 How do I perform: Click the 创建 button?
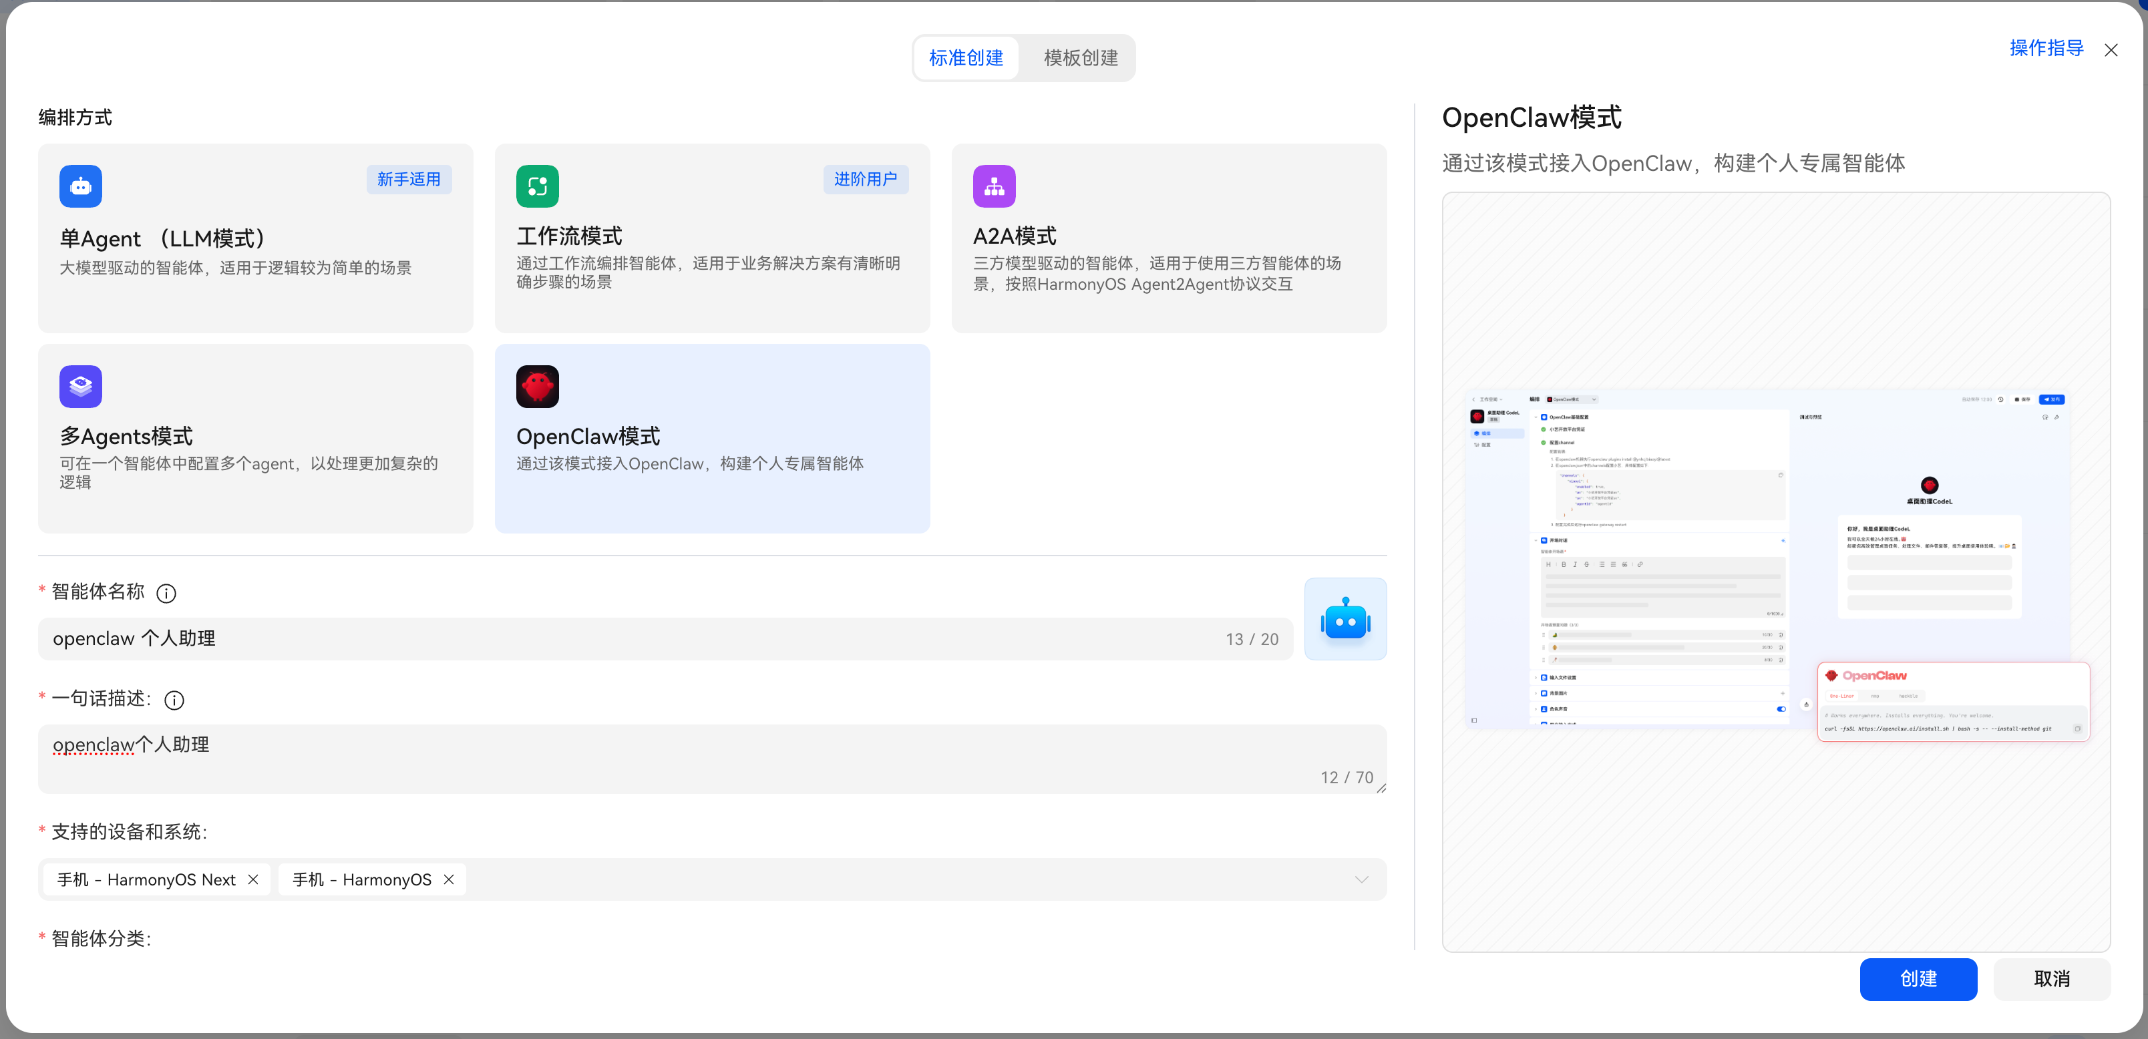click(x=1918, y=979)
